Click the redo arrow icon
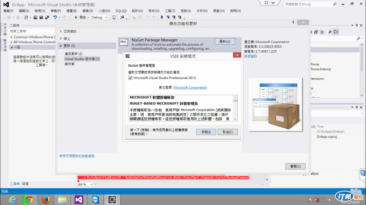366x205 pixels. tap(65, 17)
